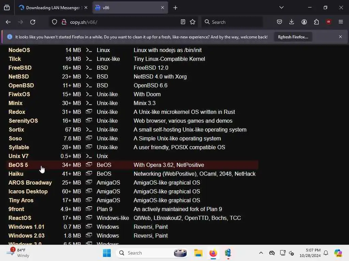349x261 pixels.
Task: Open the uBlock Origin extension icon
Action: (x=328, y=22)
